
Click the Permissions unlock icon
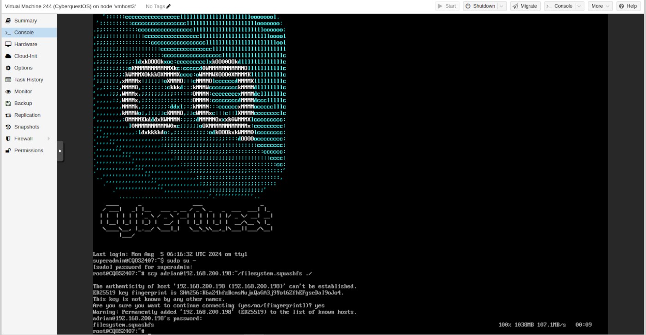click(x=8, y=150)
